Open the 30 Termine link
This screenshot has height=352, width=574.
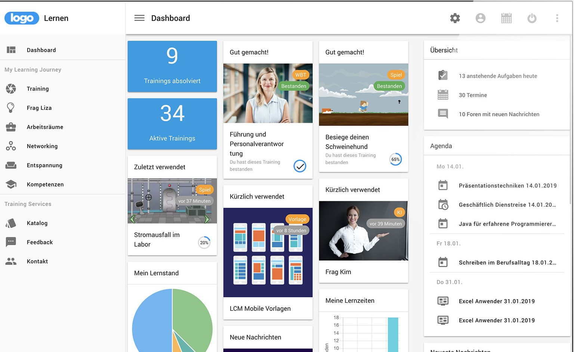click(x=473, y=95)
